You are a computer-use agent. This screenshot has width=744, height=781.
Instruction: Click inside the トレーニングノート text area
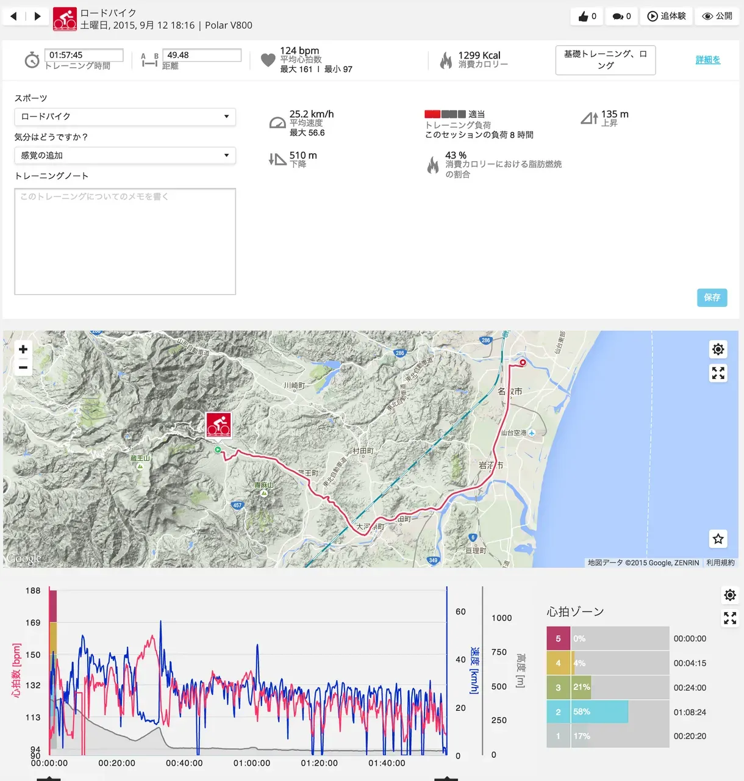coord(124,241)
